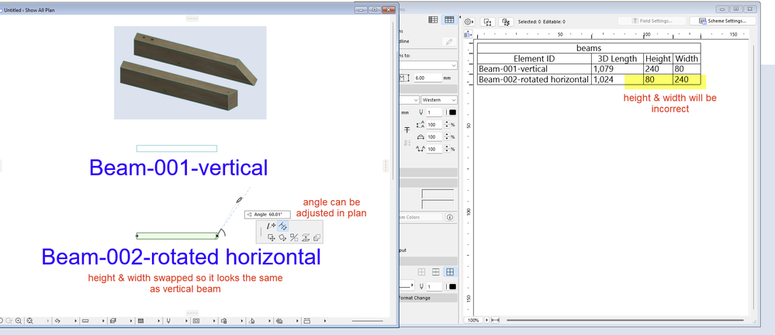Click fit-width icon in schedule bottom bar
775x335 pixels.
pyautogui.click(x=495, y=320)
